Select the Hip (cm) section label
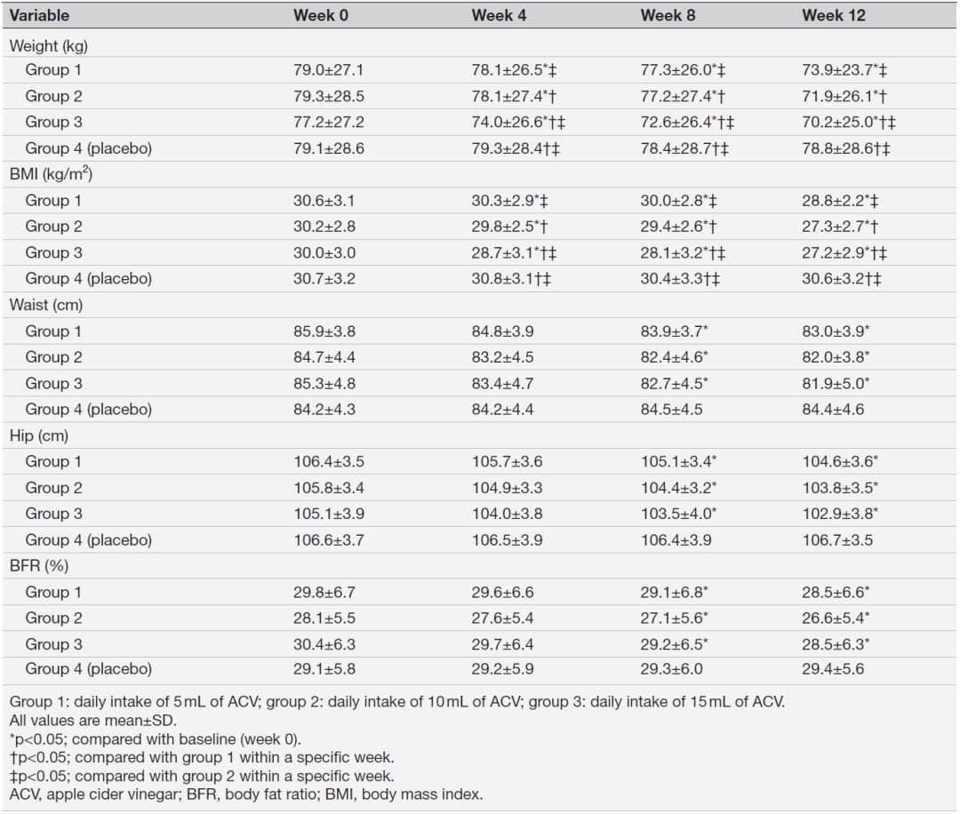The image size is (960, 814). coord(38,435)
